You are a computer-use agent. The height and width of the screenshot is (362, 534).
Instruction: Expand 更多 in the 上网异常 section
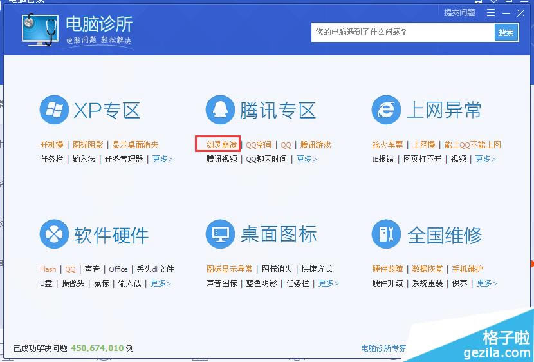[x=485, y=159]
